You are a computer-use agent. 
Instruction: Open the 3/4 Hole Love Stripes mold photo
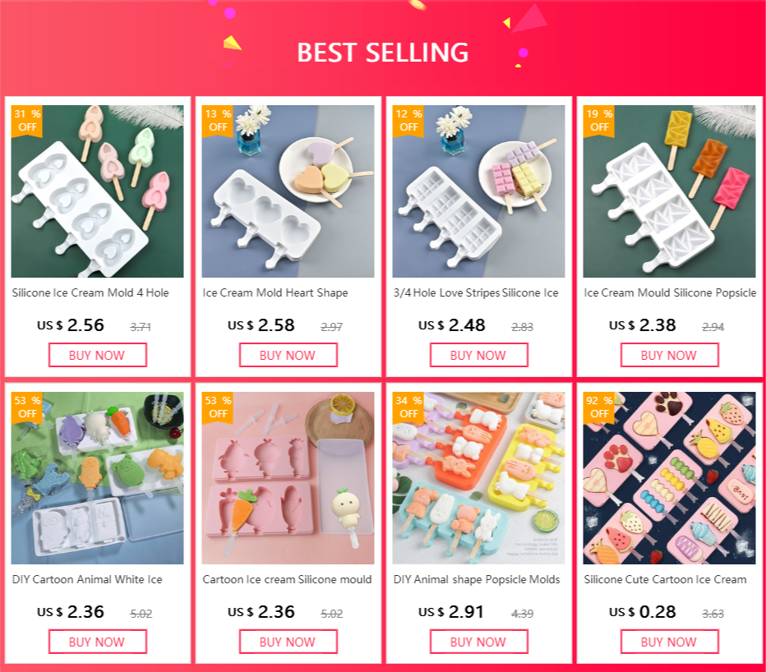[x=478, y=191]
